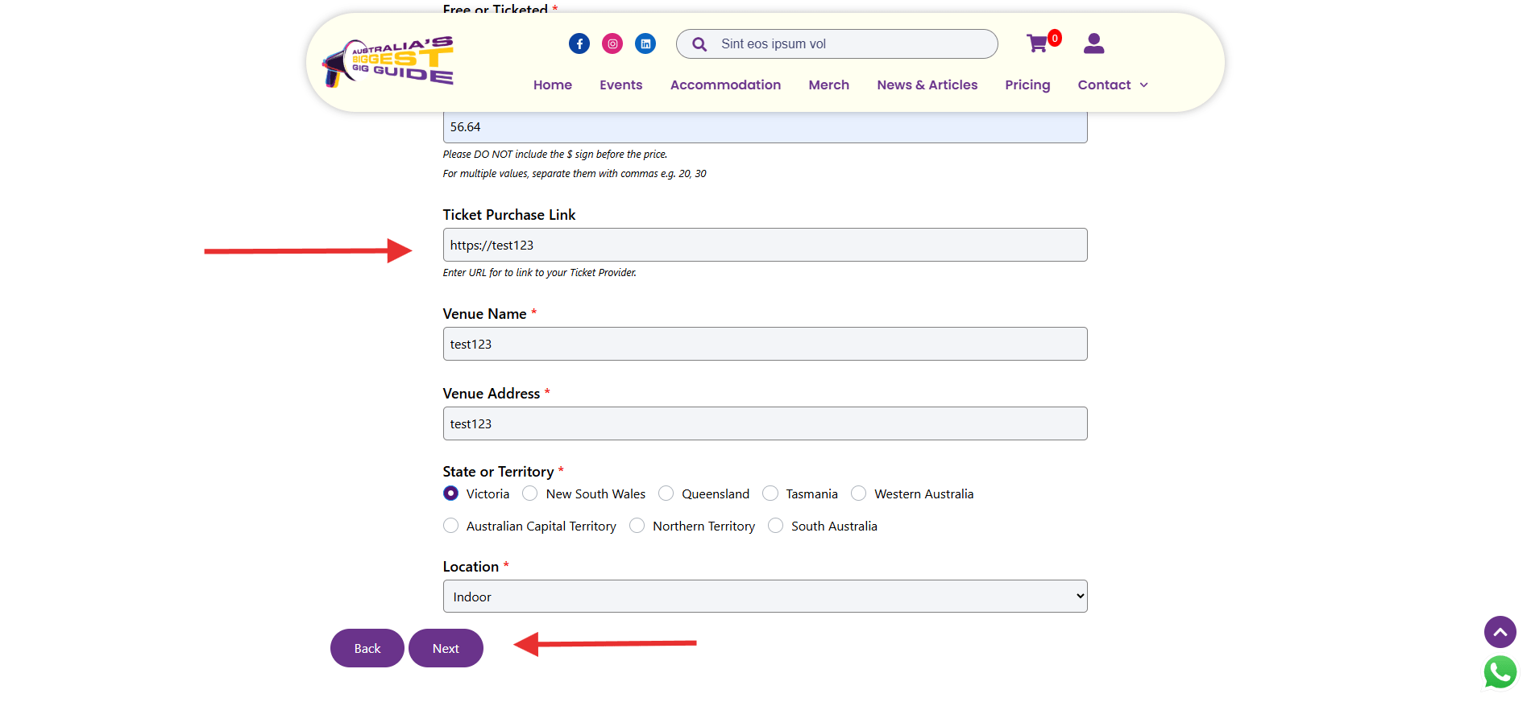Screen dimensions: 1531x702
Task: Open the LinkedIn social icon
Action: click(x=645, y=43)
